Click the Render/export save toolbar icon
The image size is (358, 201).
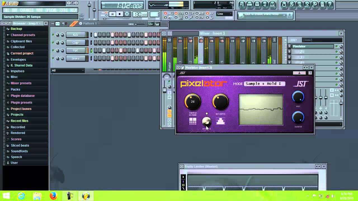299,4
